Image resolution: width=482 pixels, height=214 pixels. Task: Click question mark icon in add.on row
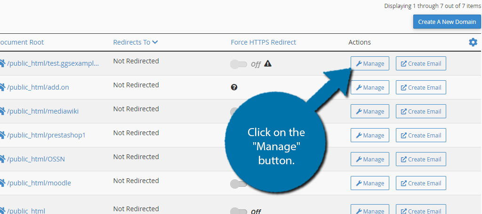click(234, 87)
